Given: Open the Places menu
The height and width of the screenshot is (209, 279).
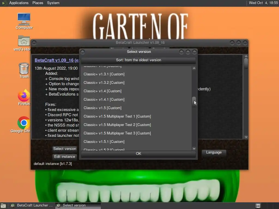Looking at the screenshot, I should (x=38, y=3).
